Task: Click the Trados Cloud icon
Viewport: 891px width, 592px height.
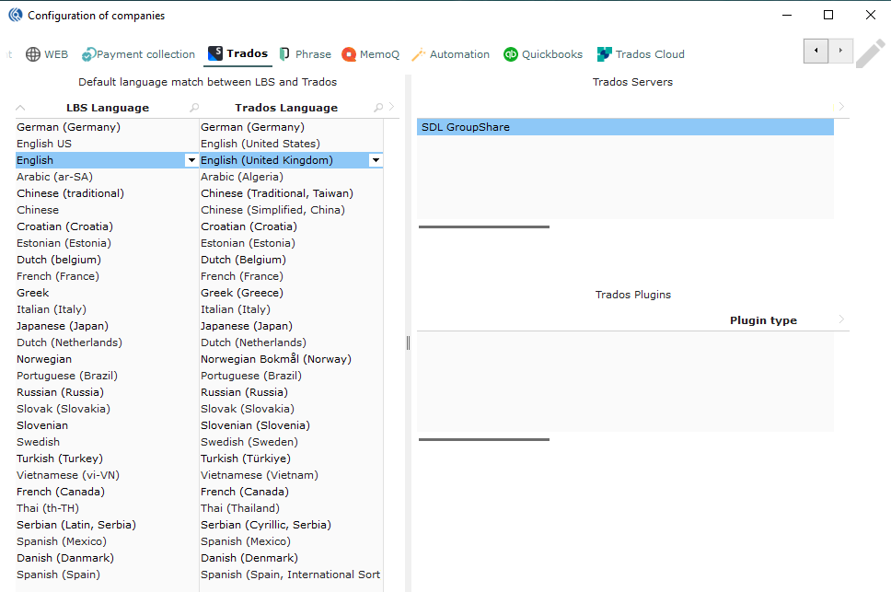Action: [x=605, y=54]
